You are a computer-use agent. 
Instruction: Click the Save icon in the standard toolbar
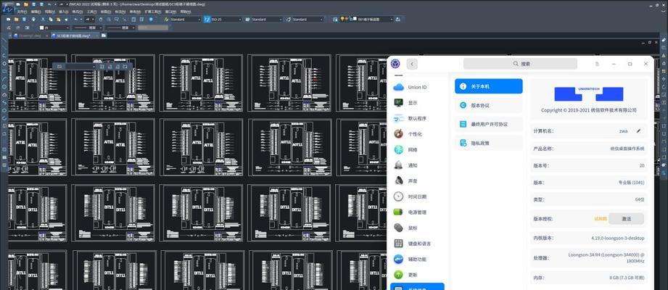24,20
